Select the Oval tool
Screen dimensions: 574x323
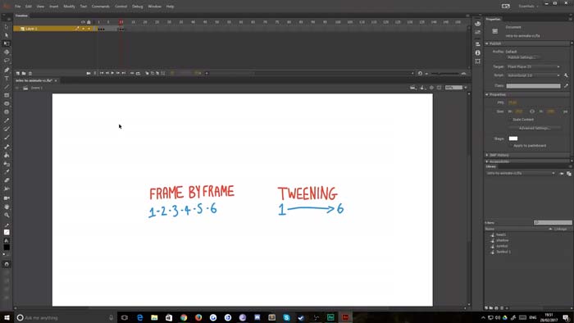pos(7,103)
